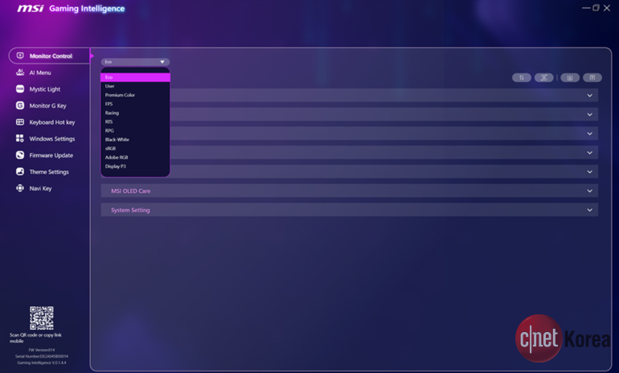Screen dimensions: 619x373
Task: Click the QR code for mobile link
Action: [42, 318]
